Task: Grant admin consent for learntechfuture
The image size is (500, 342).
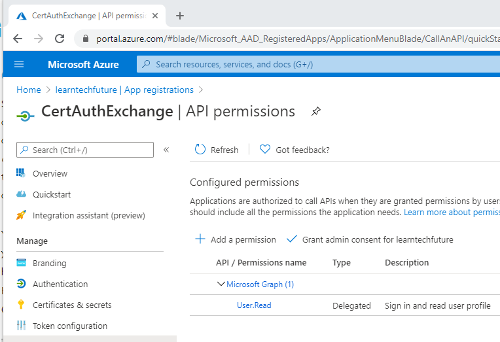Action: tap(370, 239)
